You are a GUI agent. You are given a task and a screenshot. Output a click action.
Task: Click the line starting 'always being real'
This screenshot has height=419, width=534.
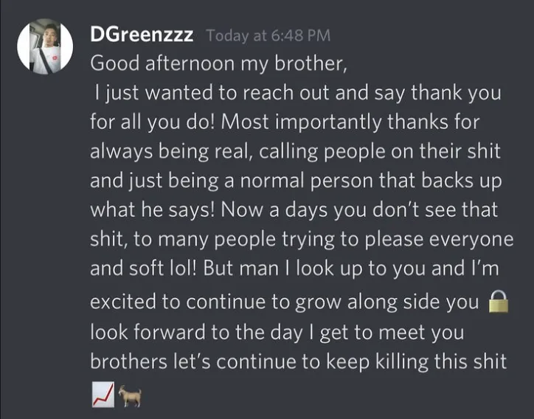coord(295,151)
